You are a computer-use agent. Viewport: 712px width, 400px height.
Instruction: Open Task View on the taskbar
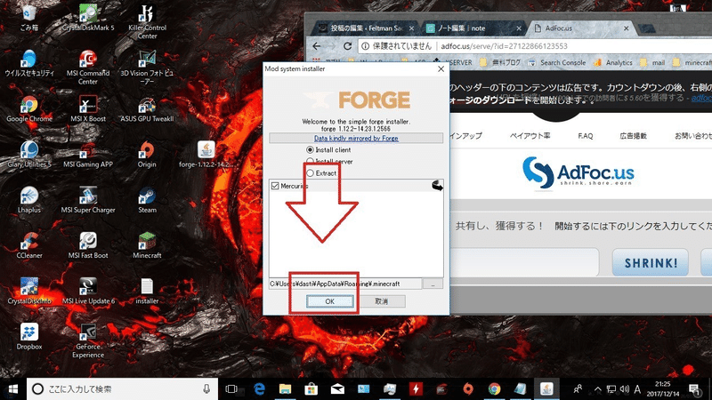point(231,388)
